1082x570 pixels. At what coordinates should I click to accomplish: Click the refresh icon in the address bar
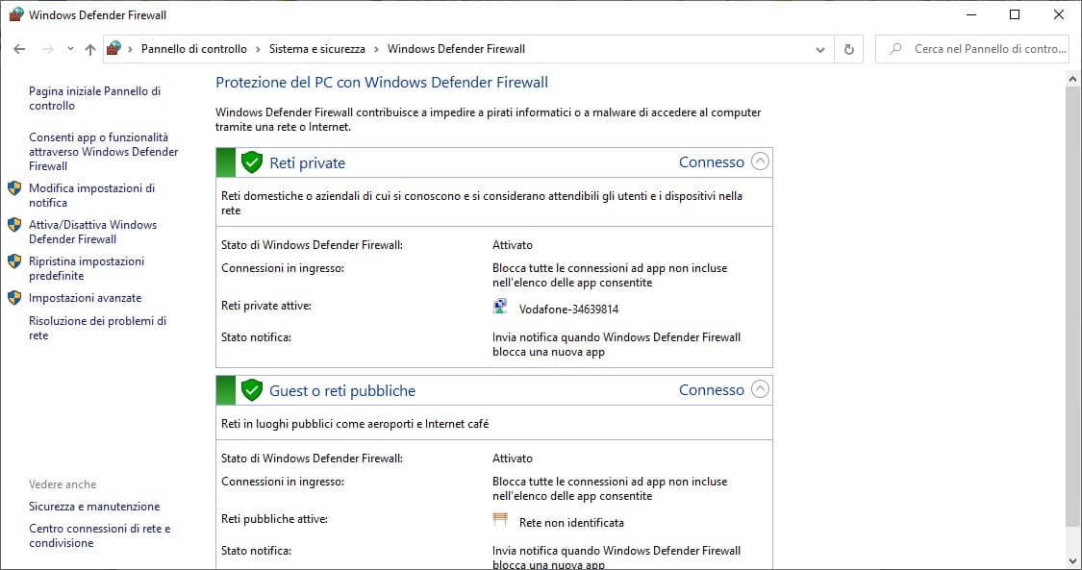pos(848,48)
